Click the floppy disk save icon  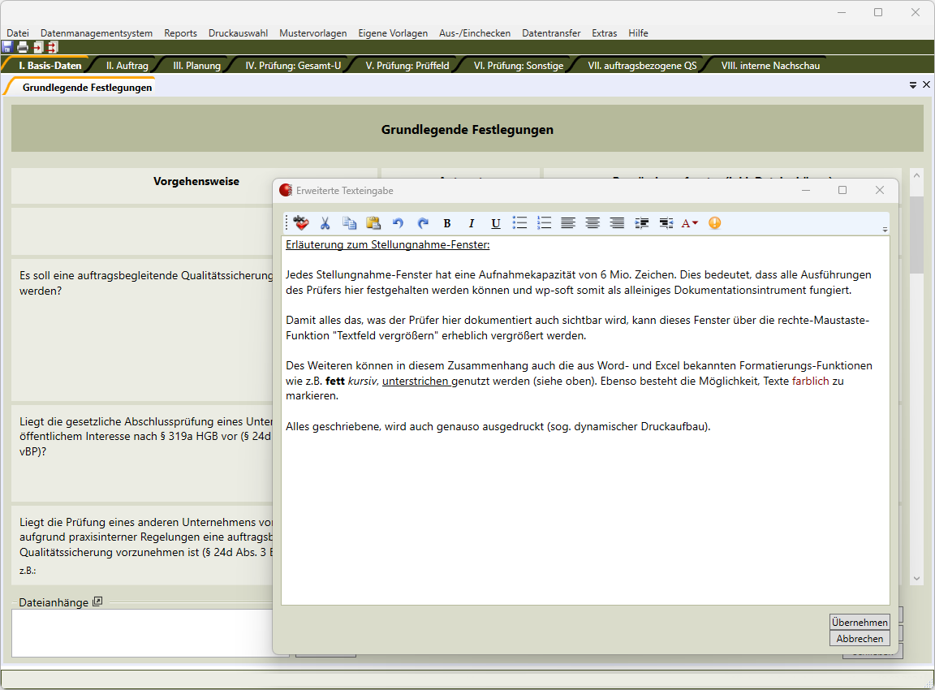(7, 47)
